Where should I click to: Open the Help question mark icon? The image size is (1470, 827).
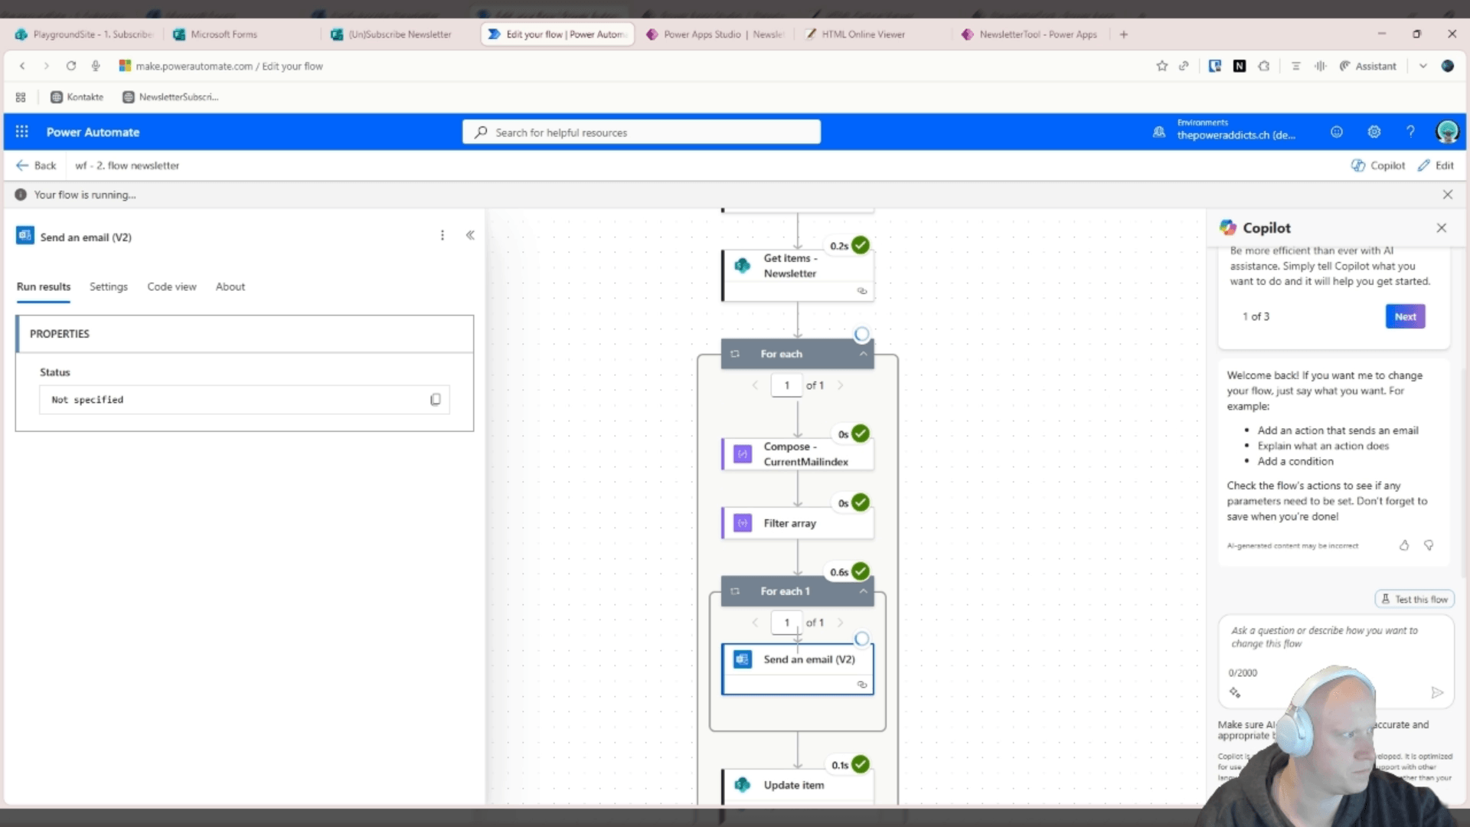[x=1410, y=132]
